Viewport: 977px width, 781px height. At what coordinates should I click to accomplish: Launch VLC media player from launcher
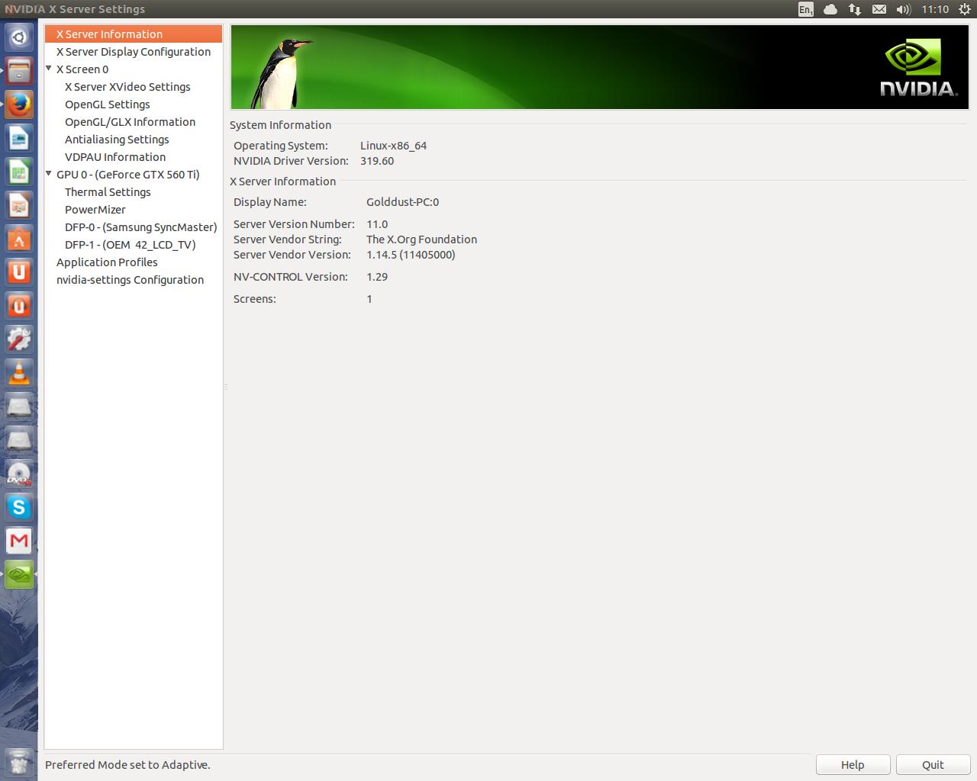click(x=19, y=374)
